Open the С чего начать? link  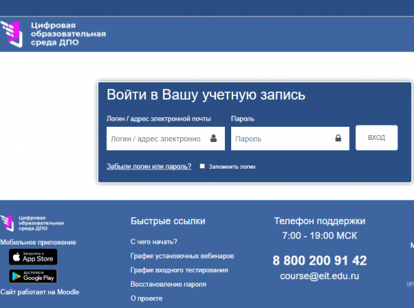coord(154,242)
